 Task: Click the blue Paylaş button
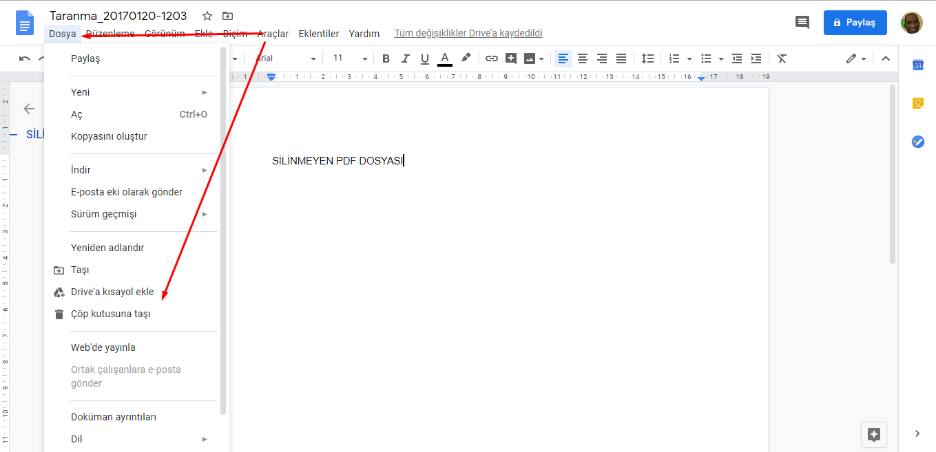click(x=855, y=23)
